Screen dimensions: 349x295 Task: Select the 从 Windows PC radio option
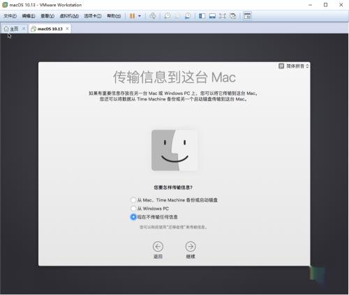pyautogui.click(x=149, y=209)
